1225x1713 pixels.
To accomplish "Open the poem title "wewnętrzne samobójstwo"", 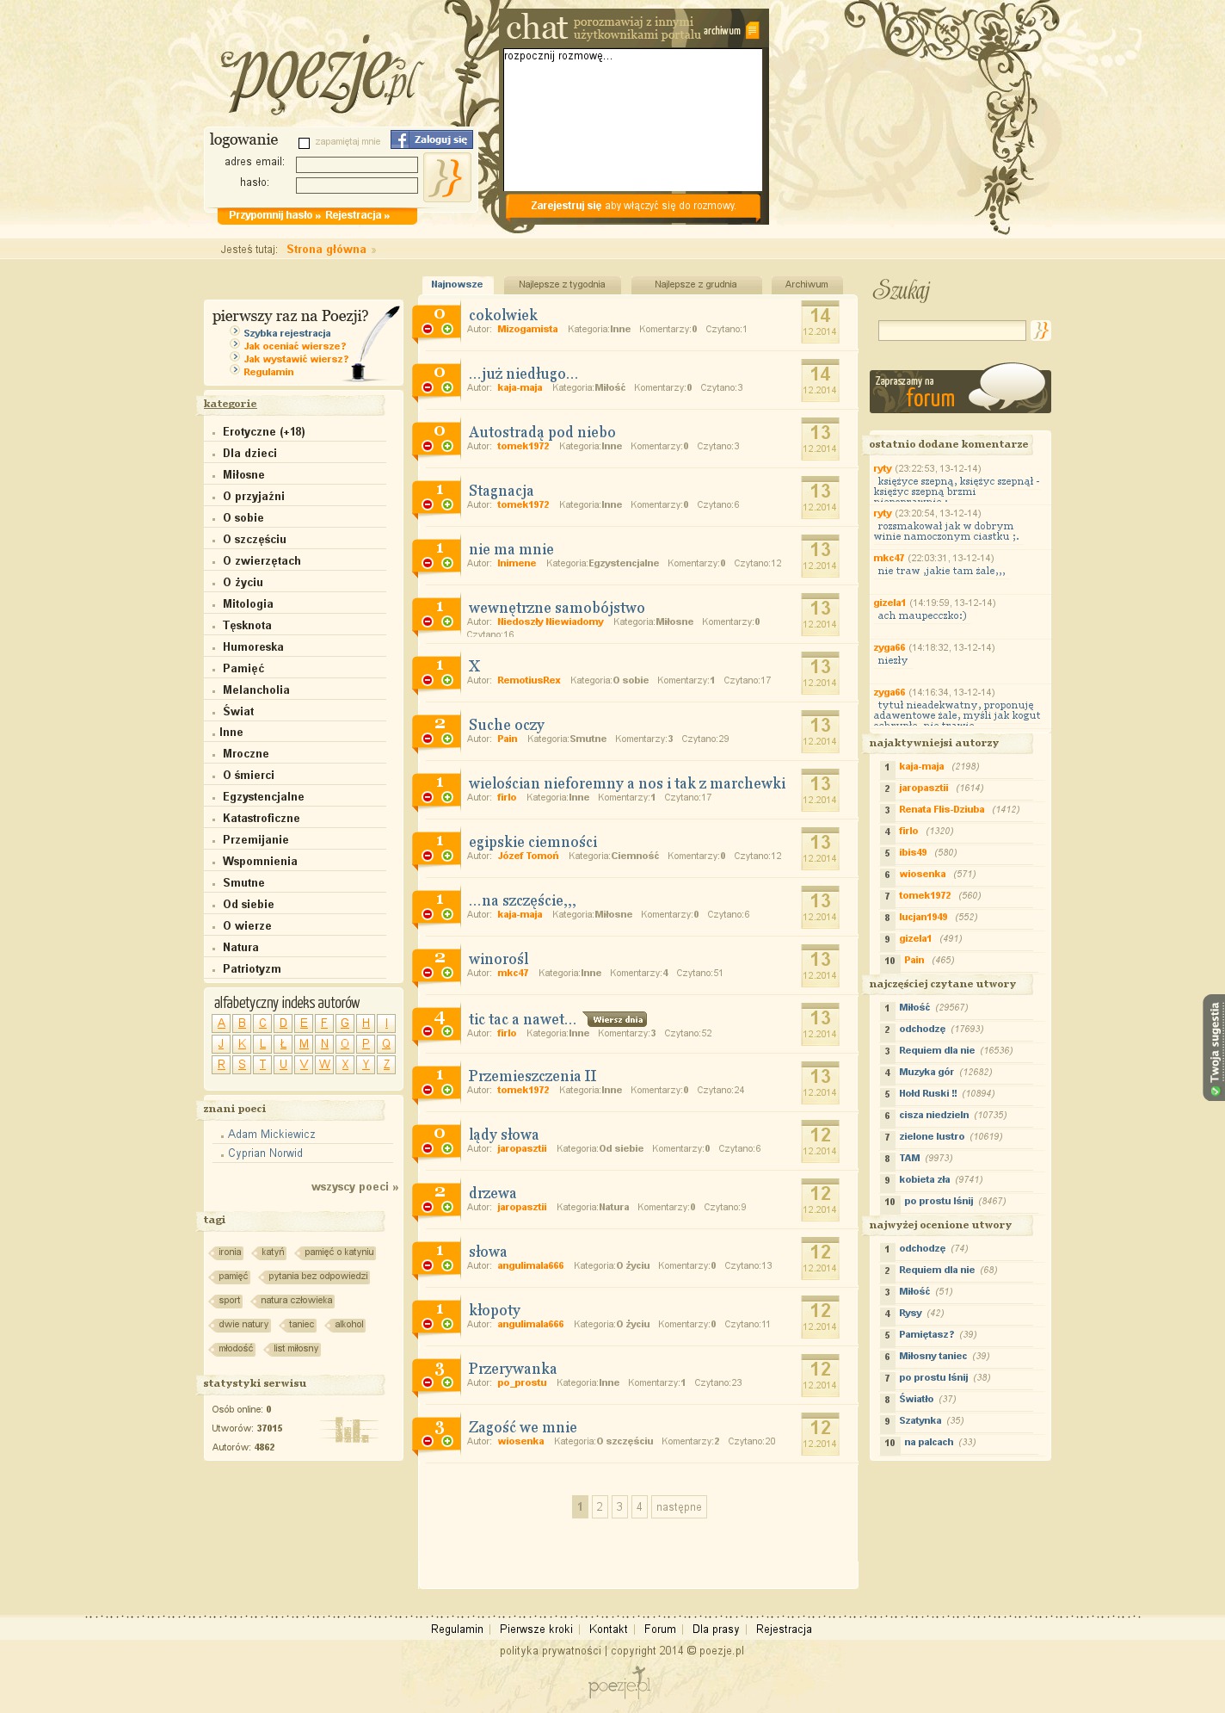I will [557, 608].
